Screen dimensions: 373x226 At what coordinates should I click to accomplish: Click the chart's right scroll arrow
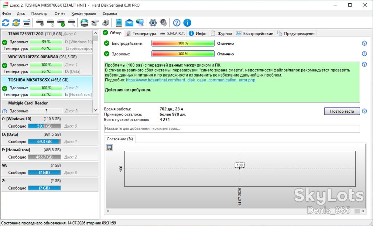pos(363,211)
